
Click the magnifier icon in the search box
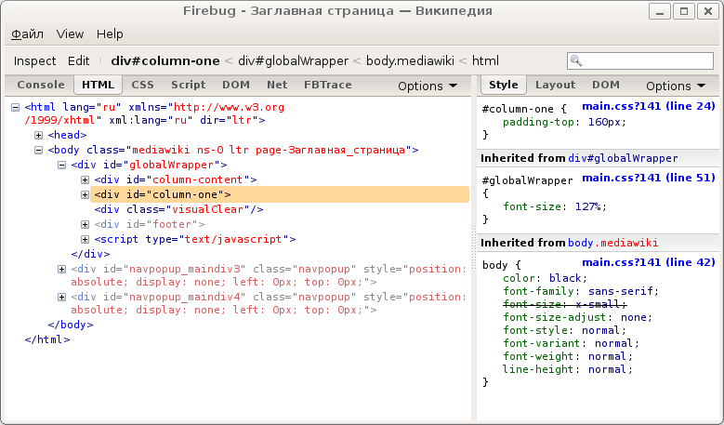(x=577, y=60)
